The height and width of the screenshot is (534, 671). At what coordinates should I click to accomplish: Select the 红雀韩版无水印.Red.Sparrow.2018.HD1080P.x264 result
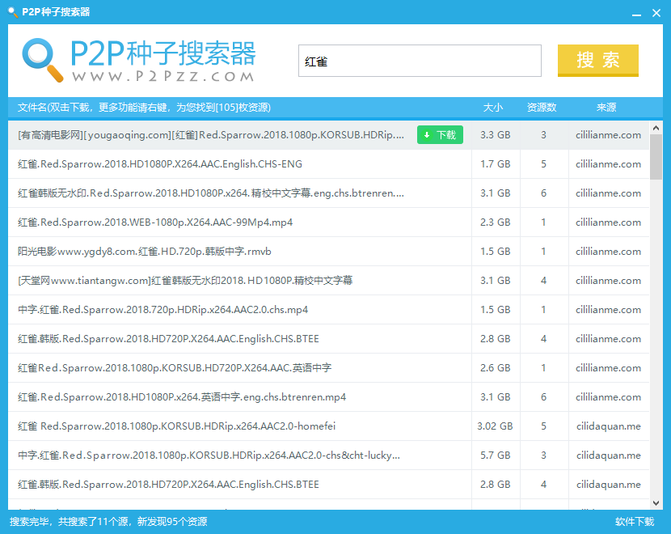pos(329,193)
